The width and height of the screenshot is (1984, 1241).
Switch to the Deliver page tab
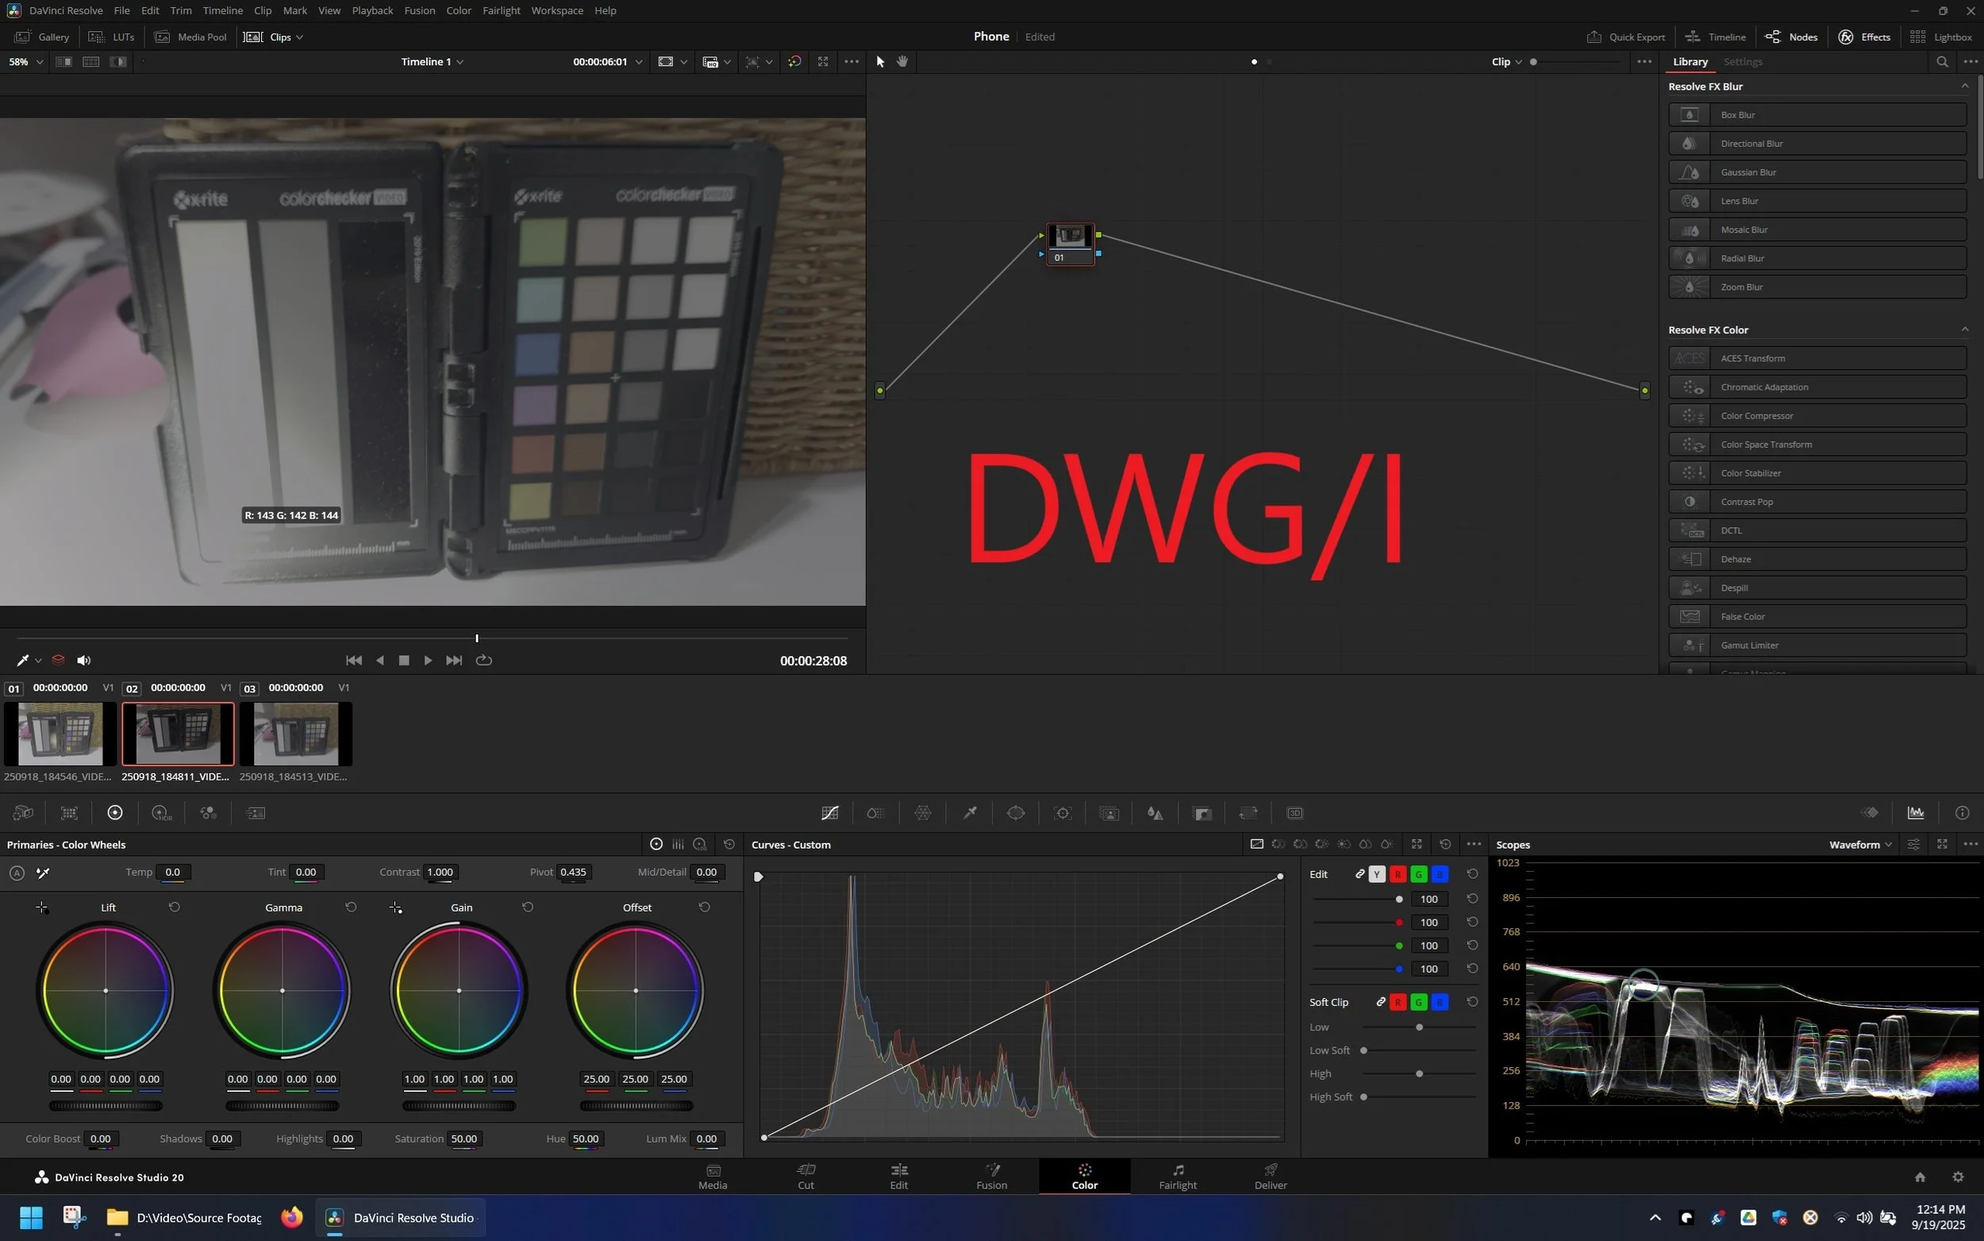(1270, 1175)
